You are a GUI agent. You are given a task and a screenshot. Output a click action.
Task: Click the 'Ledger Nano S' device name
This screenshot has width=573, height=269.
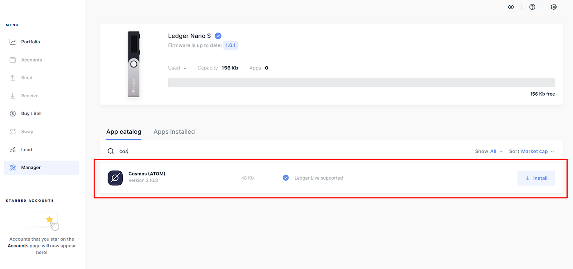point(189,36)
